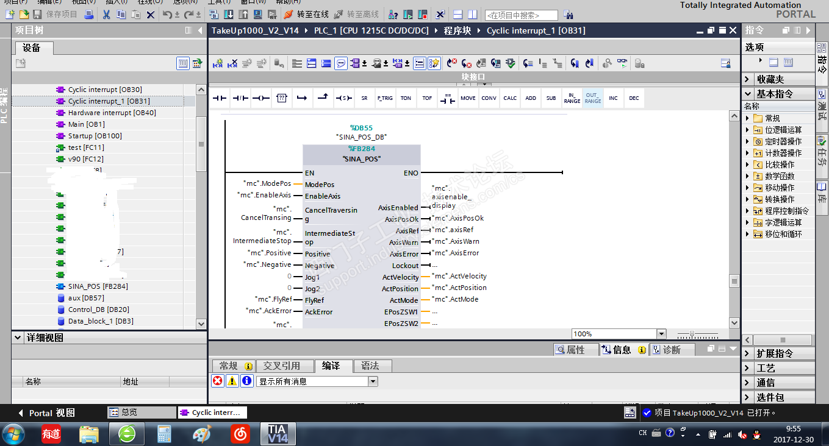The width and height of the screenshot is (829, 446).
Task: Click the project search input field
Action: pyautogui.click(x=522, y=15)
